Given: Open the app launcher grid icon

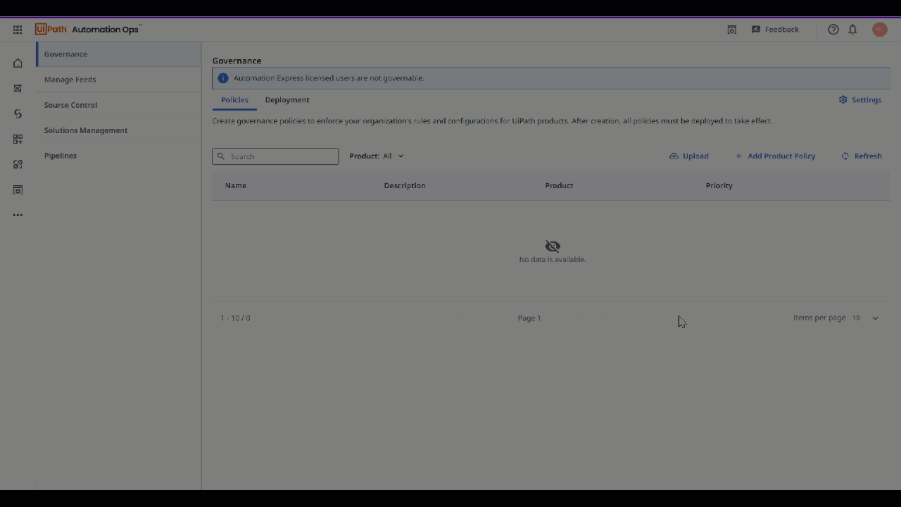Looking at the screenshot, I should click(x=18, y=30).
